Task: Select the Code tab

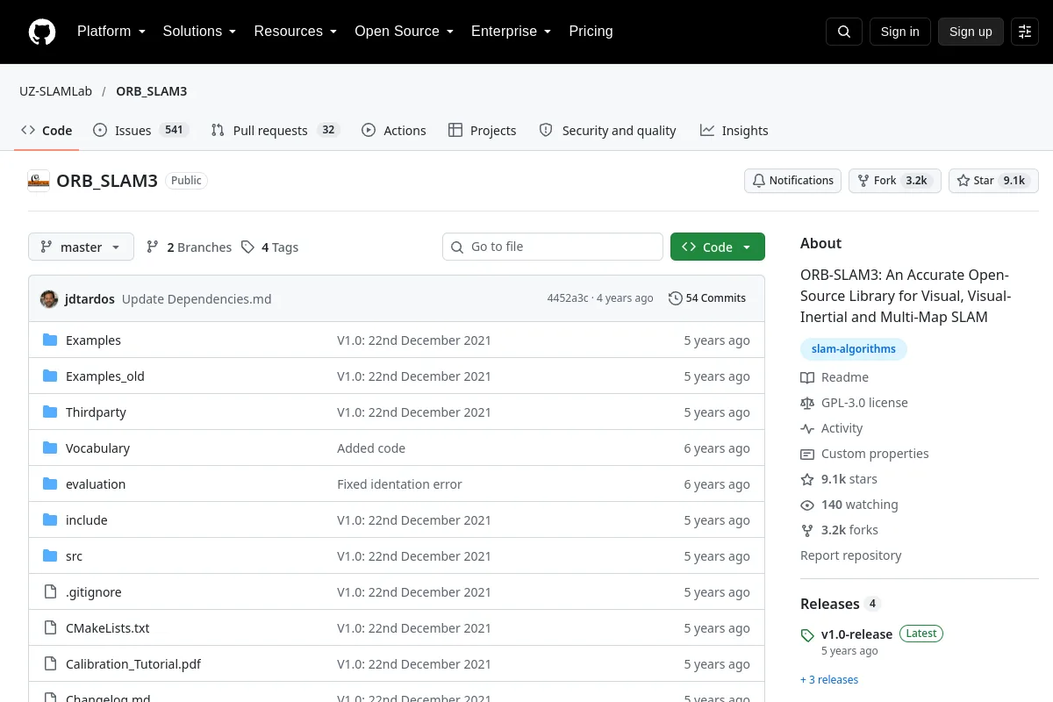Action: point(47,131)
